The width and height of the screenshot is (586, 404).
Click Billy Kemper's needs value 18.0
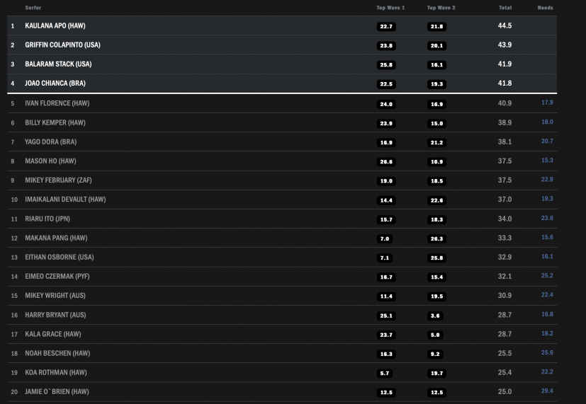pyautogui.click(x=547, y=122)
